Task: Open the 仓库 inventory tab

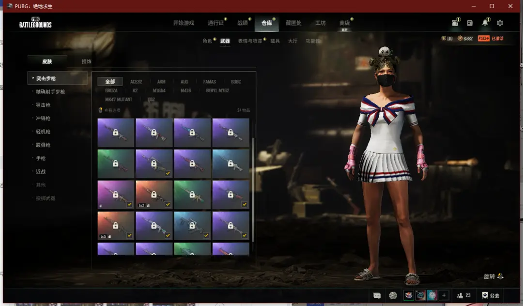Action: coord(266,23)
